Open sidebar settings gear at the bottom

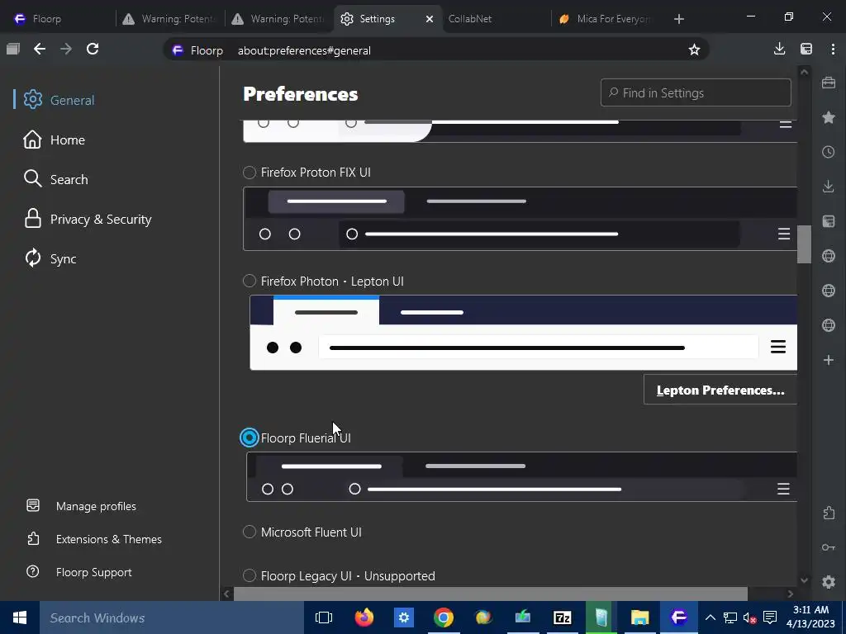(828, 582)
